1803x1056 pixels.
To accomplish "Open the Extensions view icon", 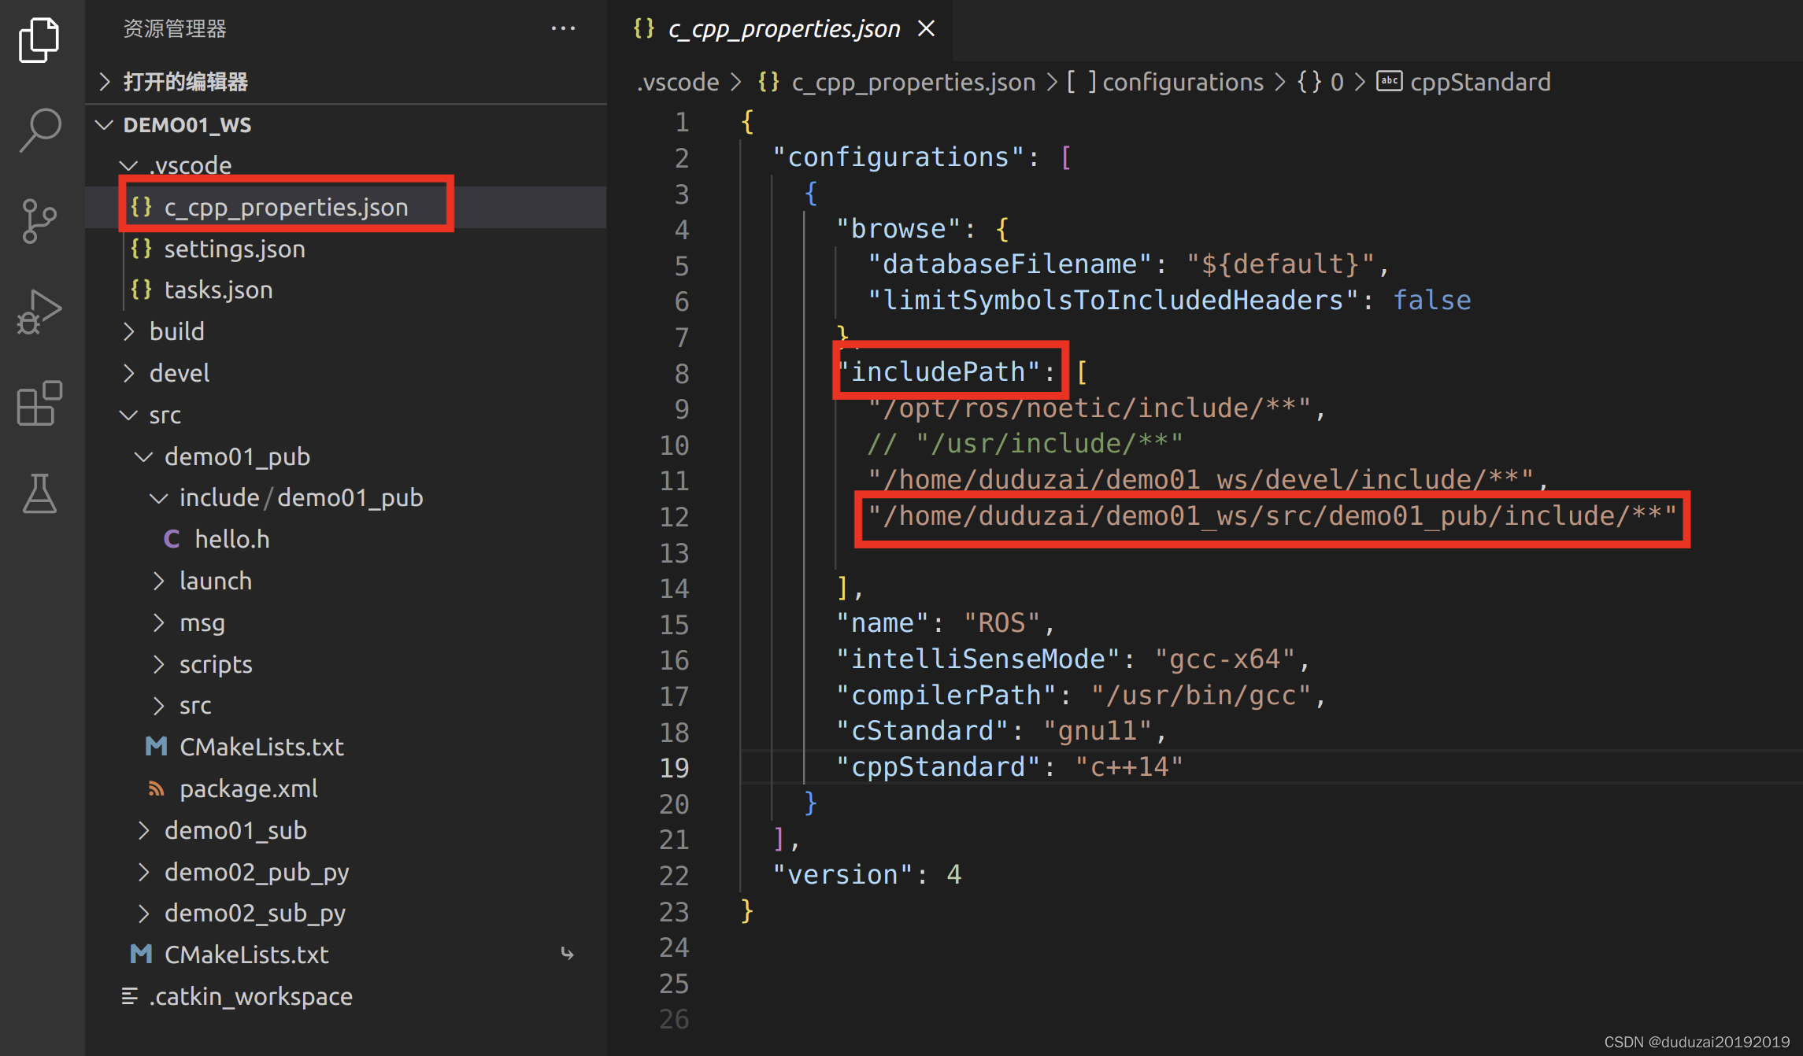I will [39, 403].
